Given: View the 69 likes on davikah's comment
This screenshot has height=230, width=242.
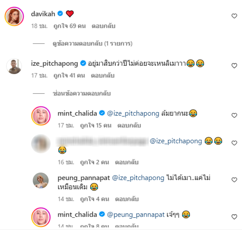Looking at the screenshot, I should (70, 26).
